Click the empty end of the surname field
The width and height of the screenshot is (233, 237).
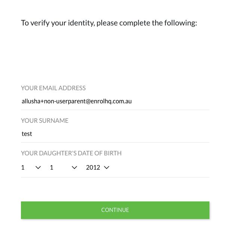pyautogui.click(x=150, y=134)
